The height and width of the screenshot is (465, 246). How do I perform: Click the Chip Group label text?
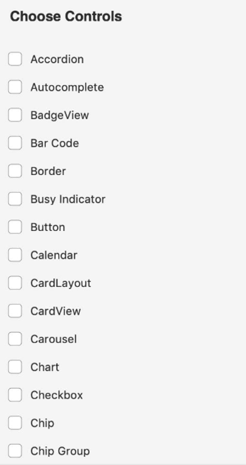60,451
